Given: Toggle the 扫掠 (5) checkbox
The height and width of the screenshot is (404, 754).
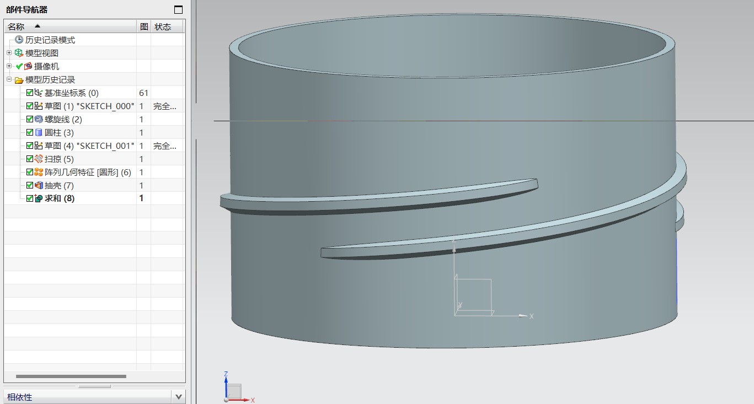Looking at the screenshot, I should (30, 159).
